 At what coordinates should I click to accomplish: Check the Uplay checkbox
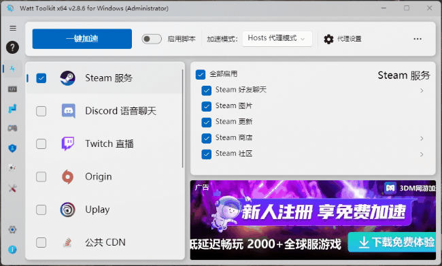click(x=41, y=210)
